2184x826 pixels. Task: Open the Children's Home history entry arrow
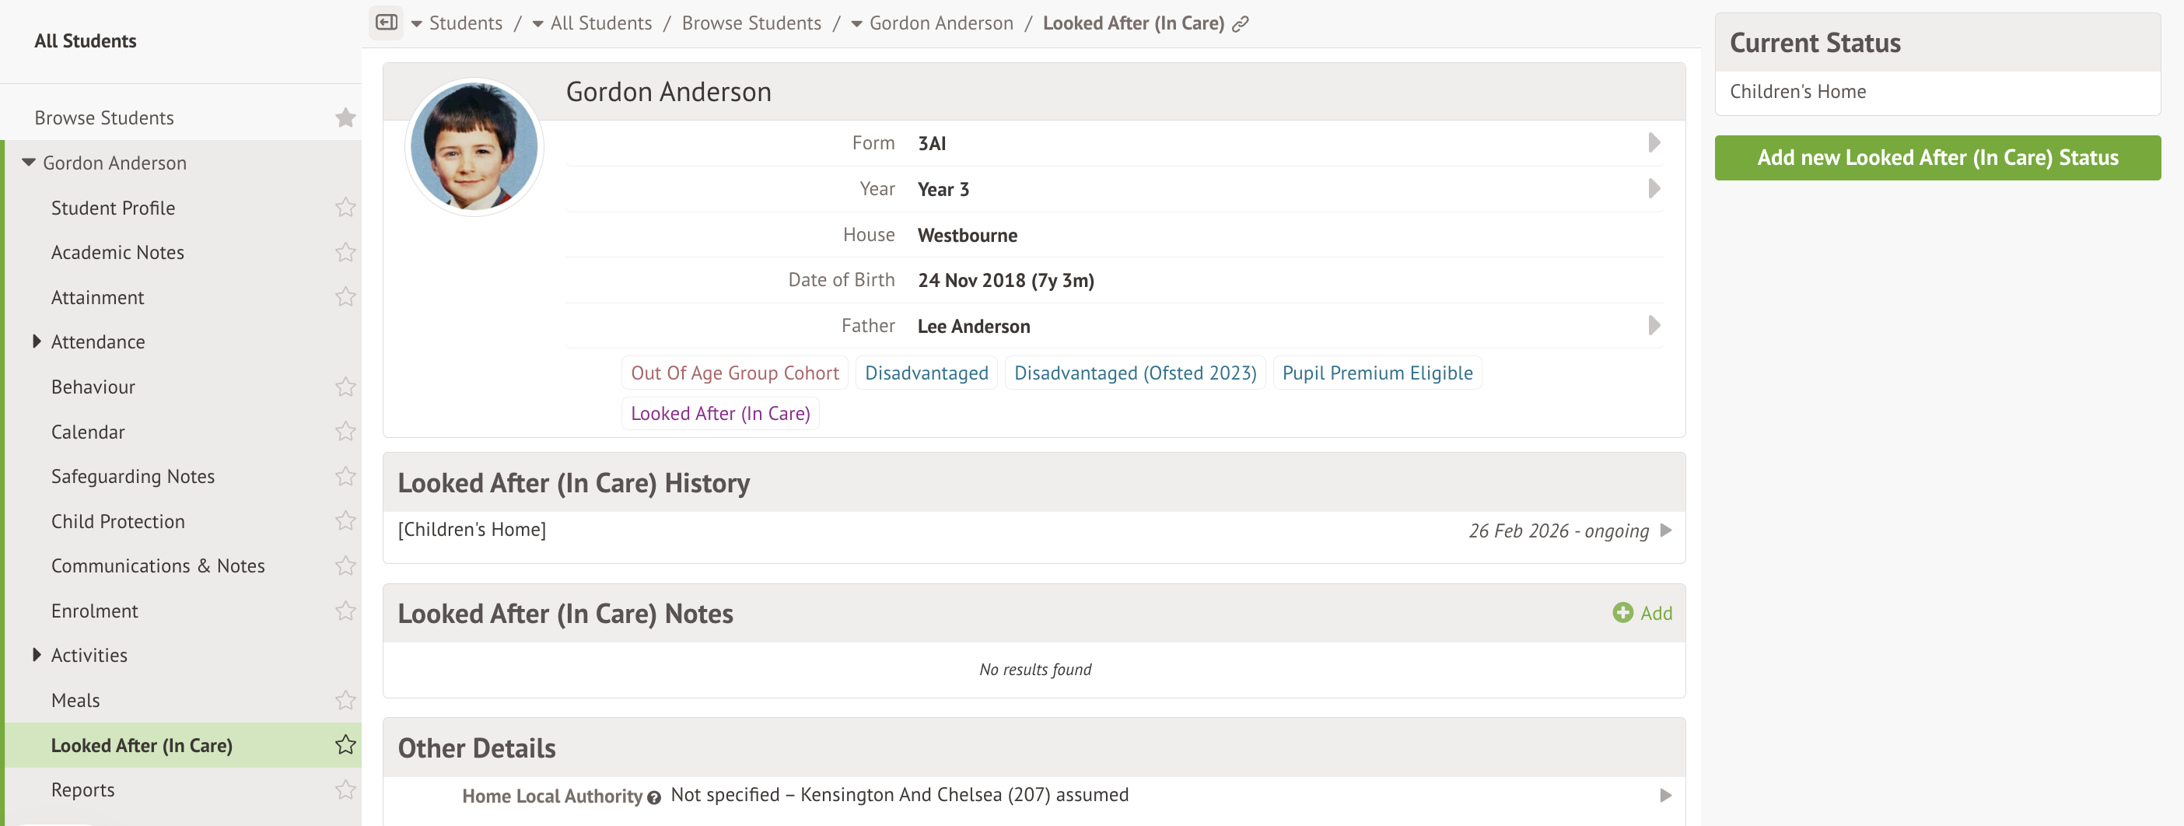pos(1666,530)
